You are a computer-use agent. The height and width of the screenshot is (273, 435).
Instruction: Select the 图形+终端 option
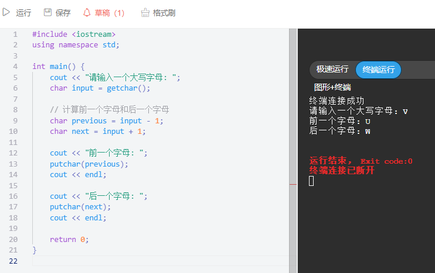(x=332, y=88)
